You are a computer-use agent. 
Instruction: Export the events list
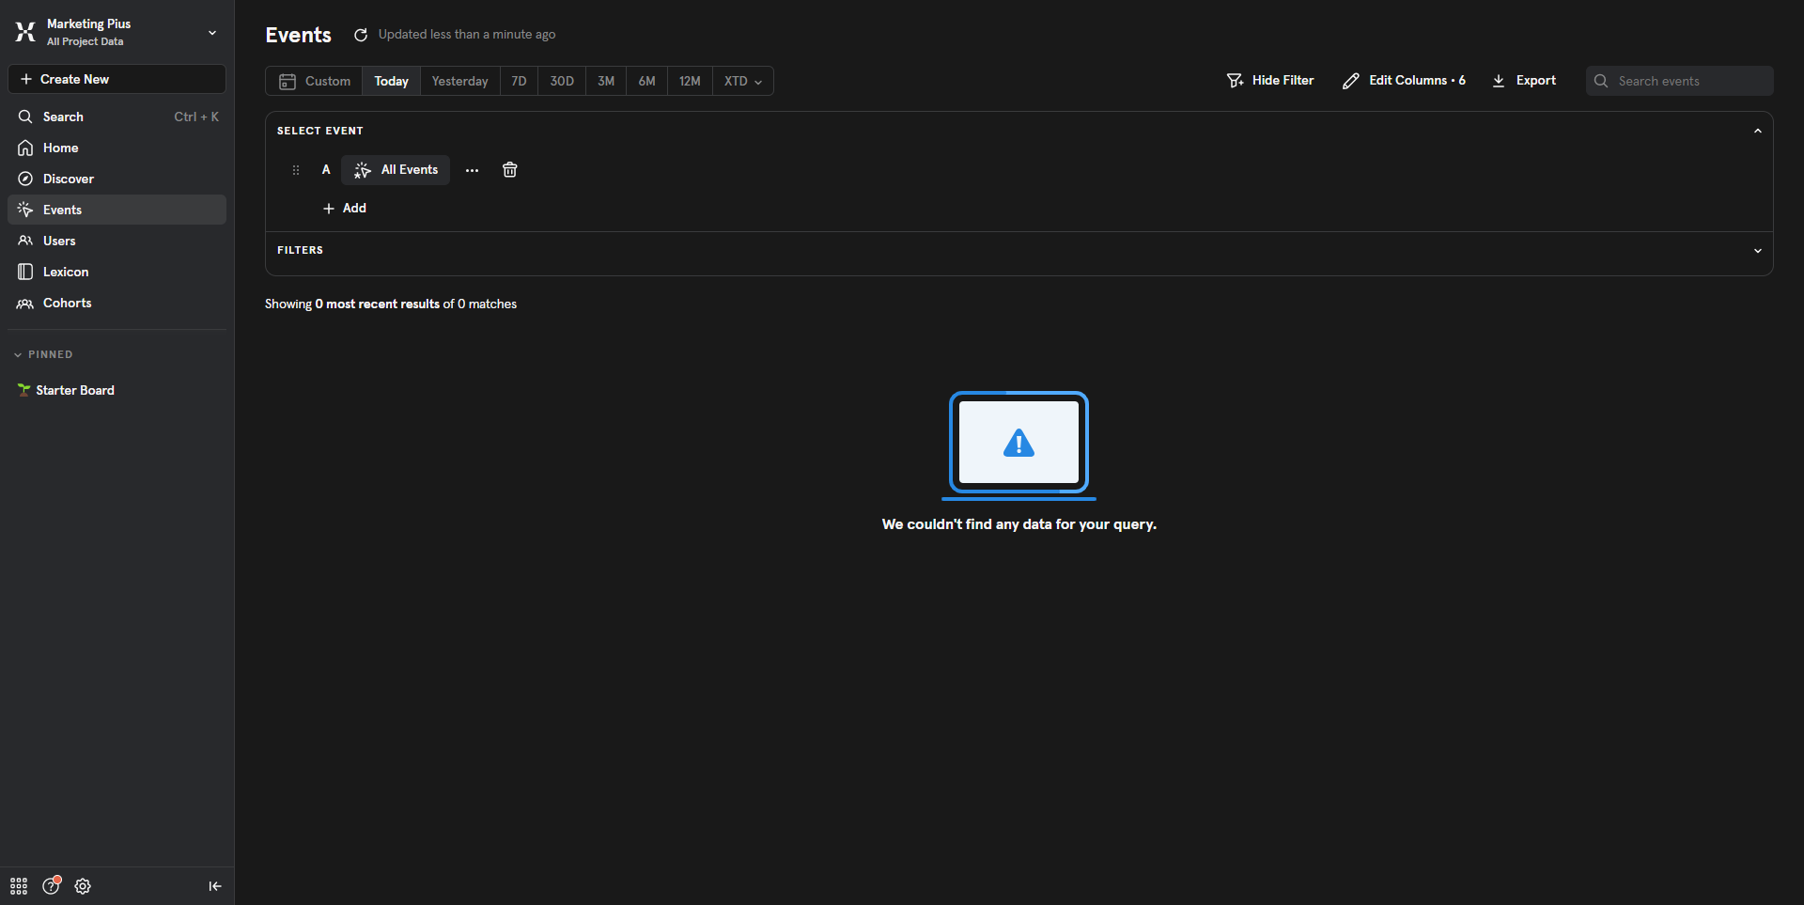point(1524,81)
